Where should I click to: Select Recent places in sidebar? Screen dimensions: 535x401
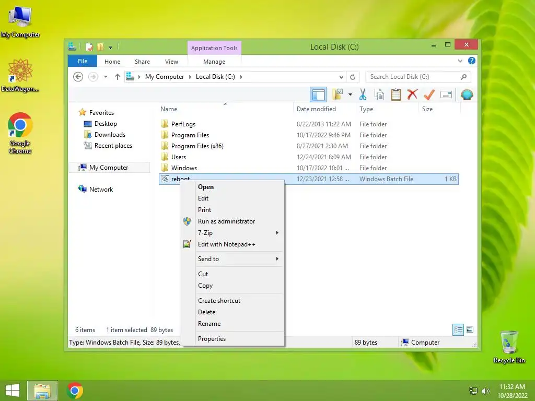pos(108,146)
